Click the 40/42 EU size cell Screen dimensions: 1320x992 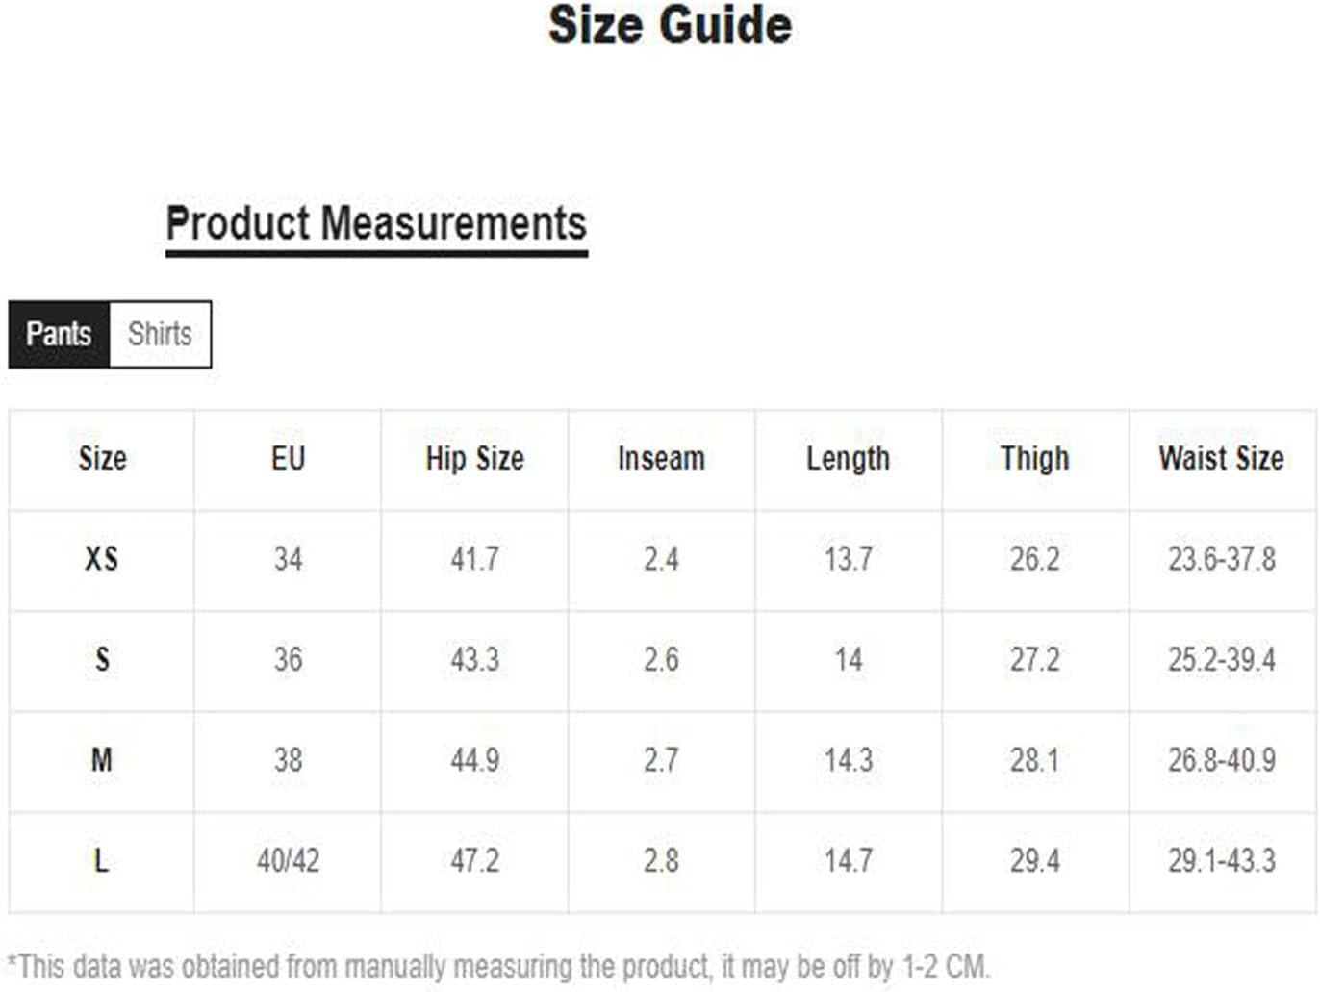click(x=288, y=860)
